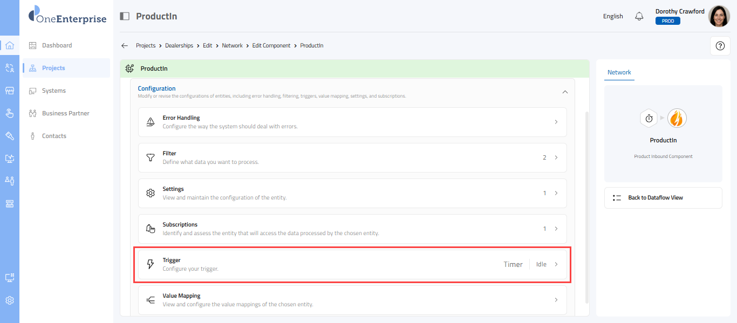The height and width of the screenshot is (323, 737).
Task: Click the notification bell icon
Action: pyautogui.click(x=639, y=16)
